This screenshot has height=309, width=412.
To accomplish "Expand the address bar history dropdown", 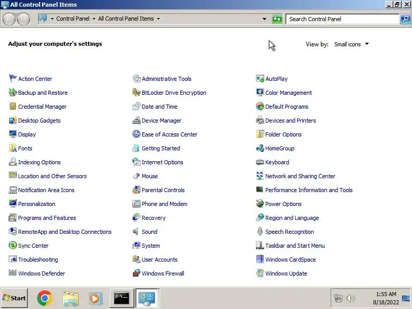I will pos(264,19).
